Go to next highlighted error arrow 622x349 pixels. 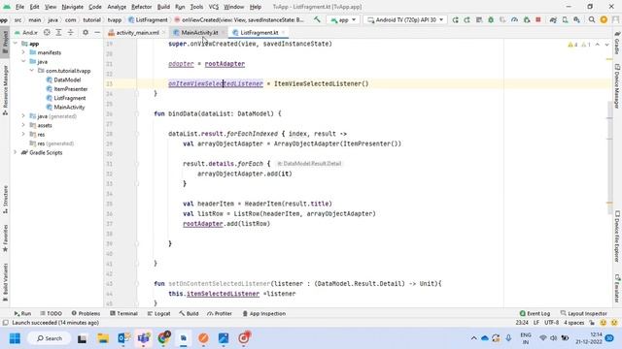pos(606,45)
